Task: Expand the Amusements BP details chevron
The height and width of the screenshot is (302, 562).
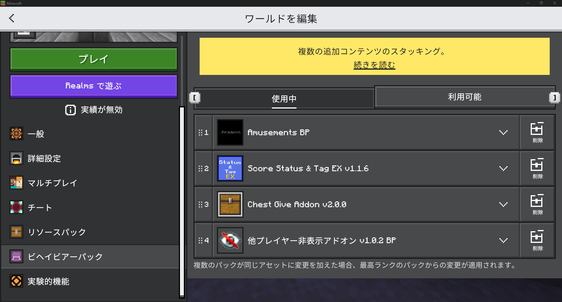Action: 503,133
